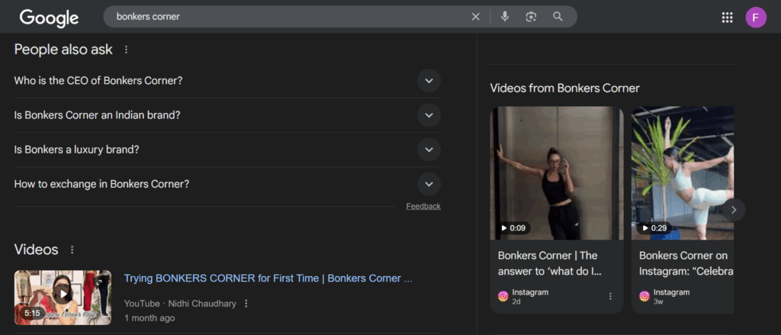Submit search with magnifier icon
The height and width of the screenshot is (335, 781).
coord(558,17)
